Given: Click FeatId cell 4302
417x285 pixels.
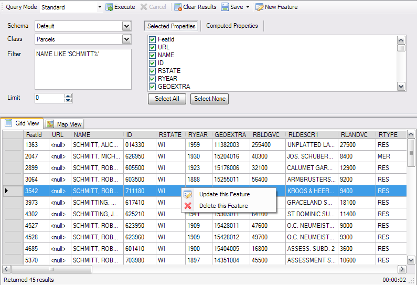Looking at the screenshot, I should coord(36,214).
